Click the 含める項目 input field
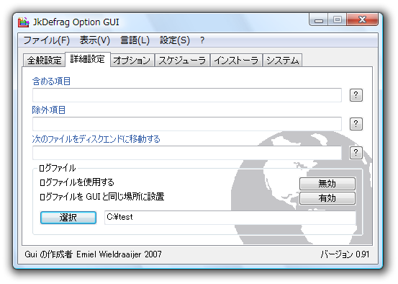This screenshot has height=284, width=398. point(187,95)
